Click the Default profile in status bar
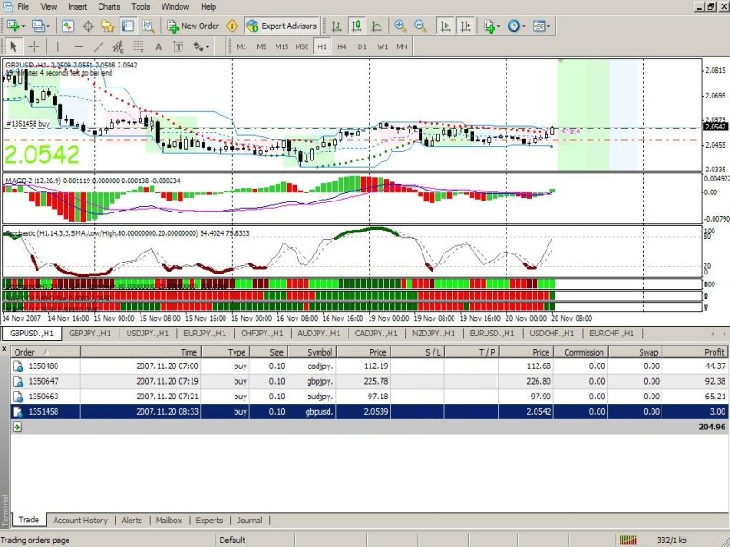Image resolution: width=730 pixels, height=547 pixels. [x=232, y=540]
